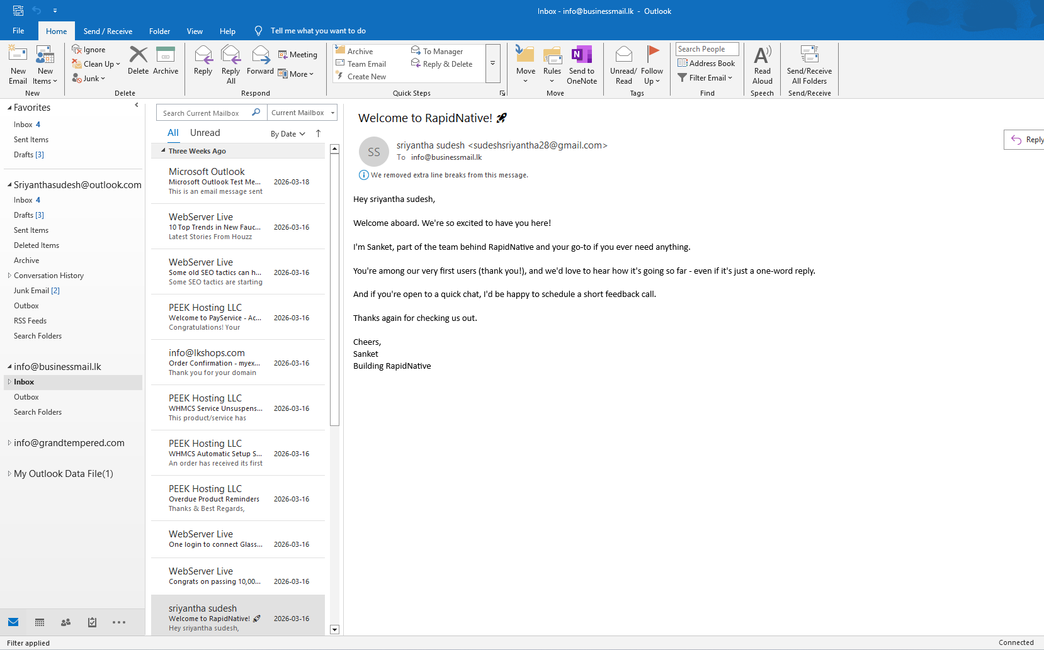Switch to Tasks view icon

point(92,622)
